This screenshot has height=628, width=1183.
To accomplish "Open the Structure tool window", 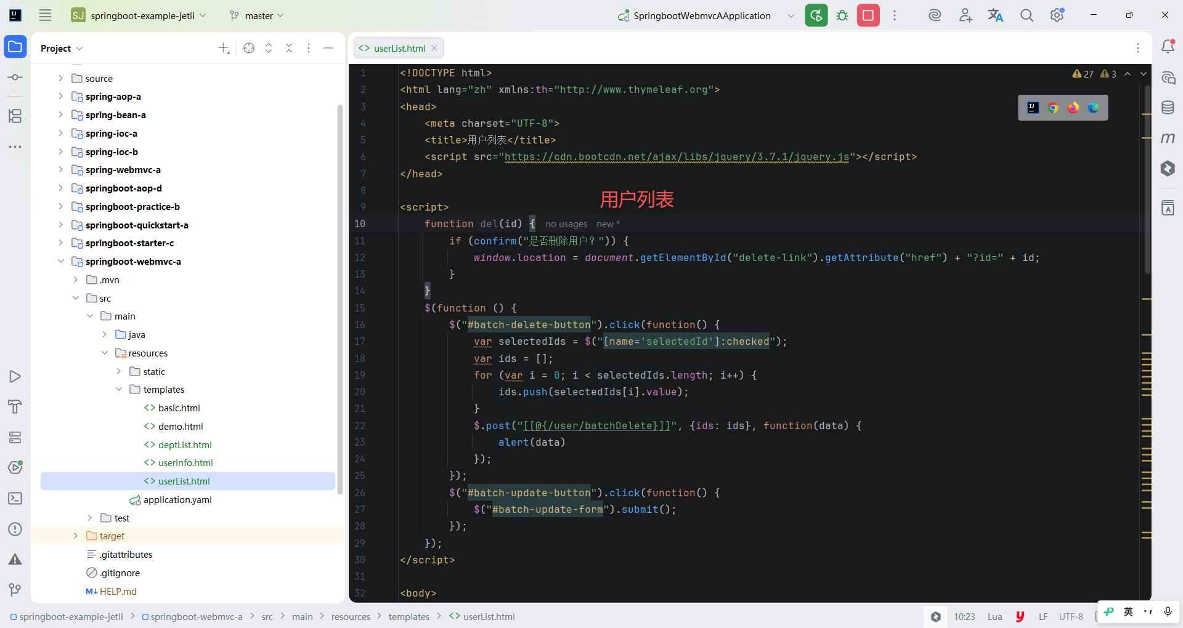I will pos(15,116).
